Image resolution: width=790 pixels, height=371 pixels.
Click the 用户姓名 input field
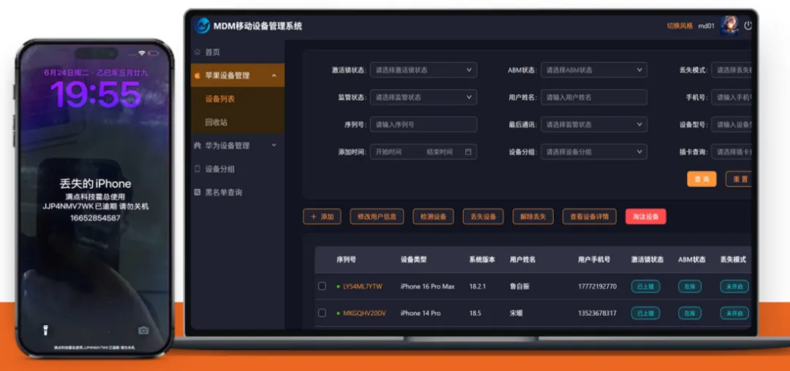tap(594, 97)
